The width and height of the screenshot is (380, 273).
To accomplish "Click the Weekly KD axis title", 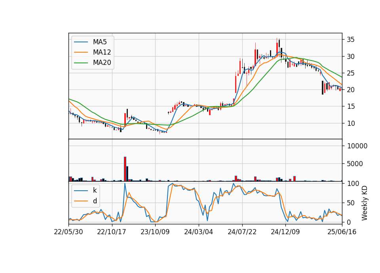I will pos(364,203).
